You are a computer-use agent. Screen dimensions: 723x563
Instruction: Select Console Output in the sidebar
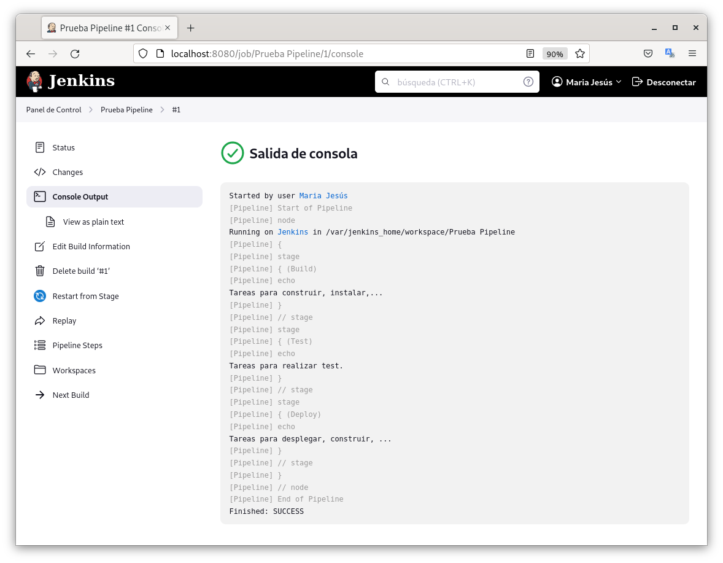(x=80, y=197)
